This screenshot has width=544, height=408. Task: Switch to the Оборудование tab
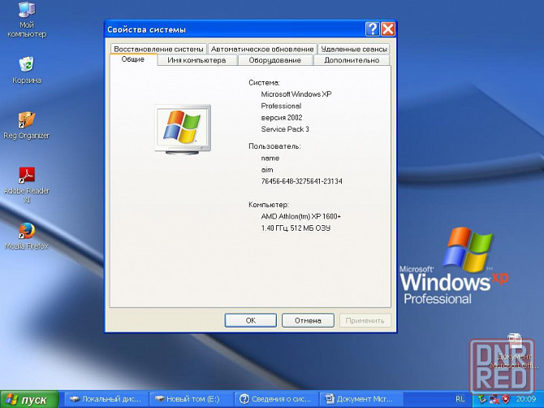[275, 60]
